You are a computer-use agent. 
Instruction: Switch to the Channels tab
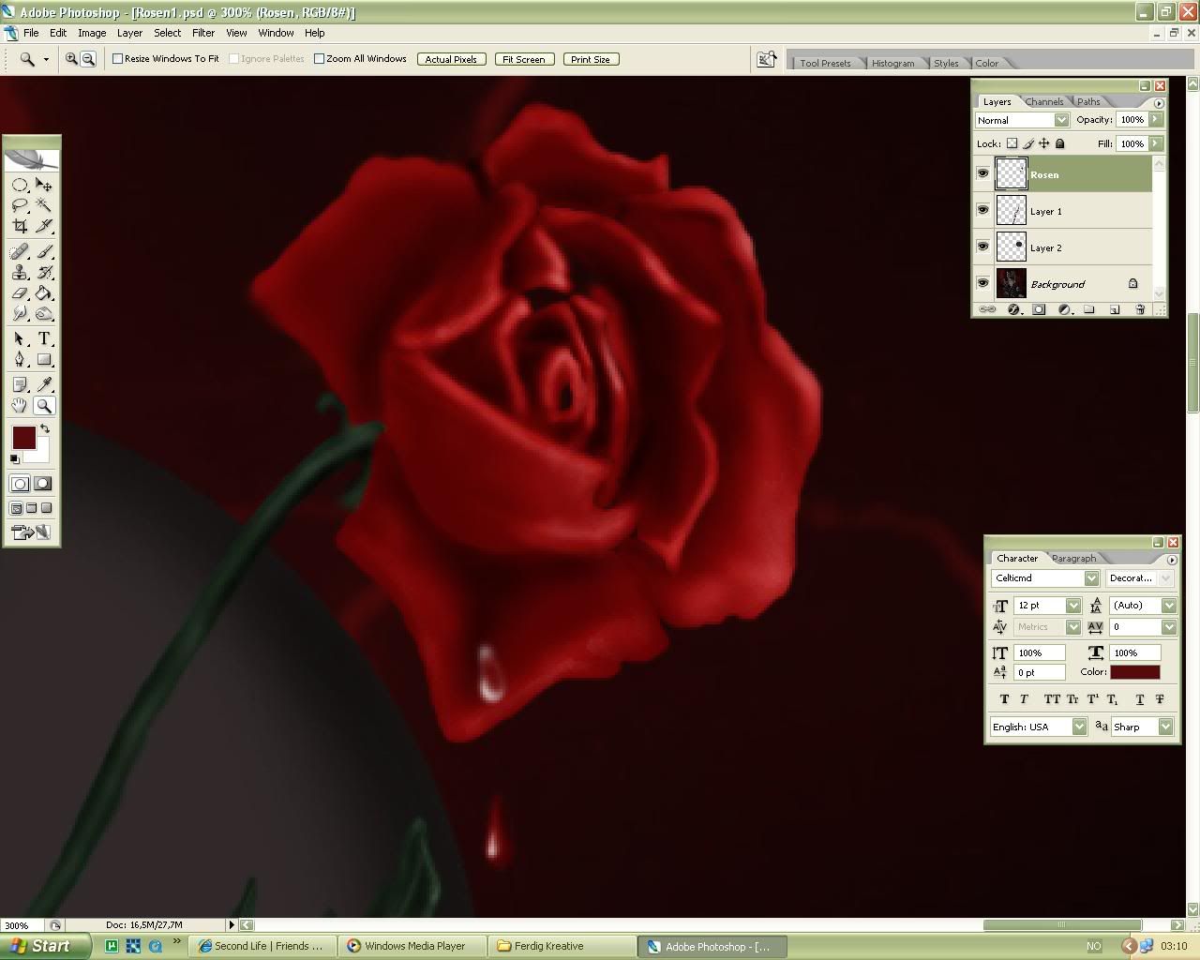click(x=1043, y=101)
